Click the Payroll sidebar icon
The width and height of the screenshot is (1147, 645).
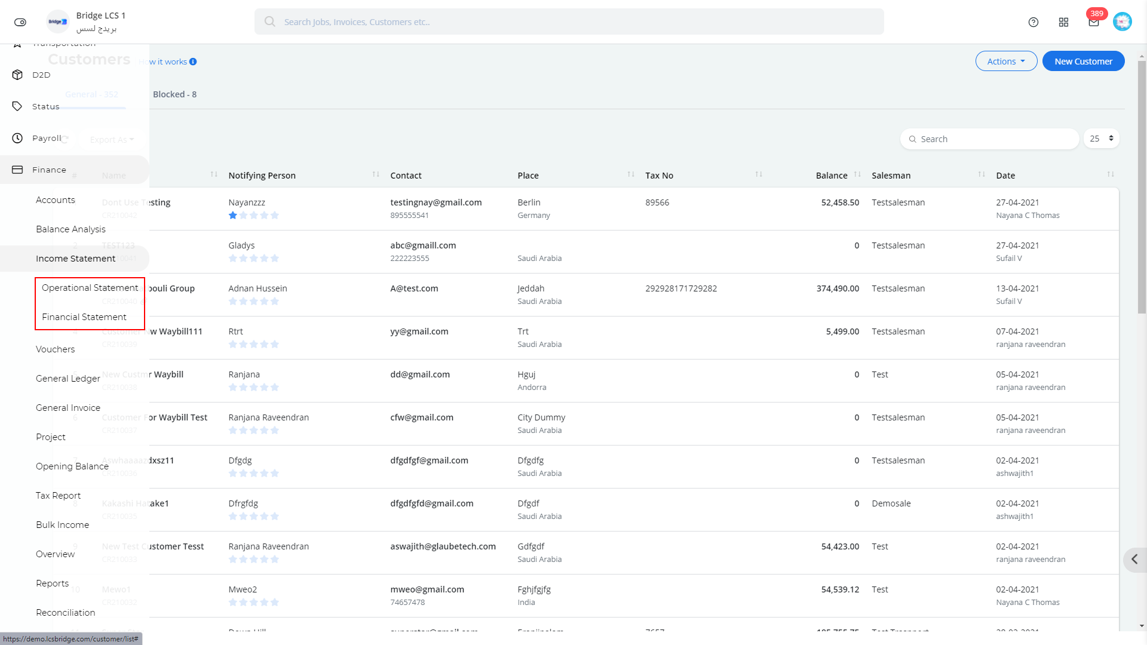point(17,138)
